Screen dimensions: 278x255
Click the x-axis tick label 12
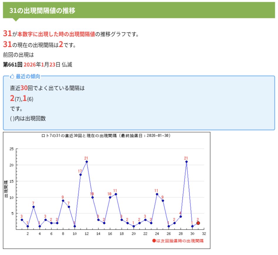[x=86, y=234]
